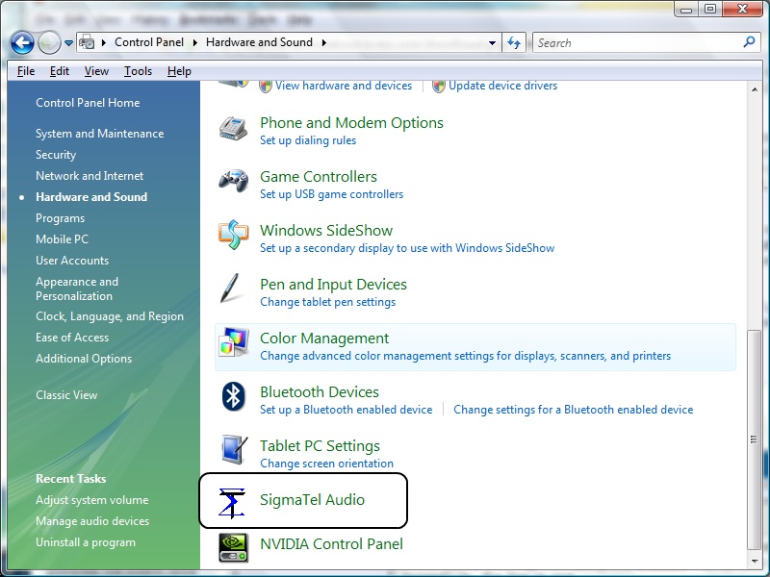This screenshot has height=577, width=770.
Task: Open the Security category
Action: (56, 155)
